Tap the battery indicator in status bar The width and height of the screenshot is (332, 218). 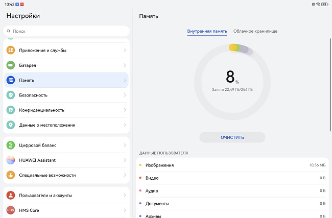(x=324, y=4)
